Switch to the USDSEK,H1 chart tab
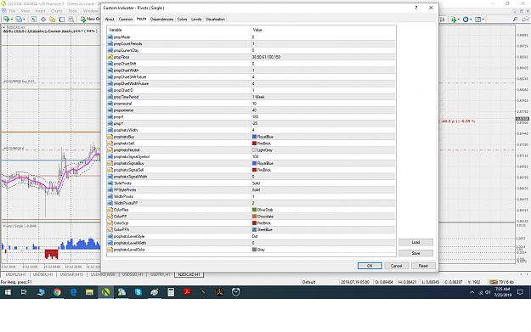Viewport: 531px width, 332px height. click(x=42, y=274)
